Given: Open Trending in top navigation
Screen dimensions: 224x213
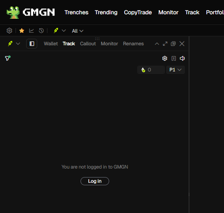Looking at the screenshot, I should pos(106,12).
